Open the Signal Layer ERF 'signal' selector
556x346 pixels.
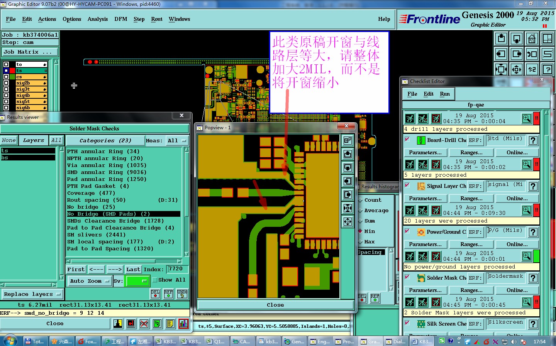505,186
